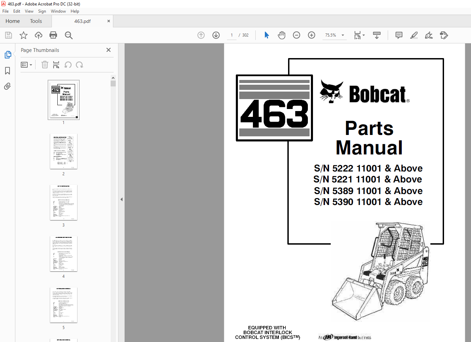Switch to the Tools tab
Screen dimensions: 471x342
(x=36, y=21)
